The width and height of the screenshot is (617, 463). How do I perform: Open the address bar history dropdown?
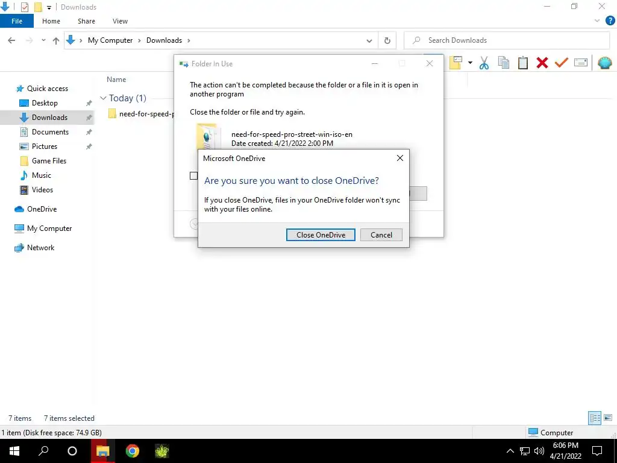pyautogui.click(x=369, y=40)
